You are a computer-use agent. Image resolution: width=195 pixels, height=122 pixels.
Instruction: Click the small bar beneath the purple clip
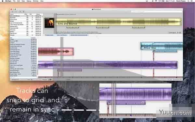point(70,70)
